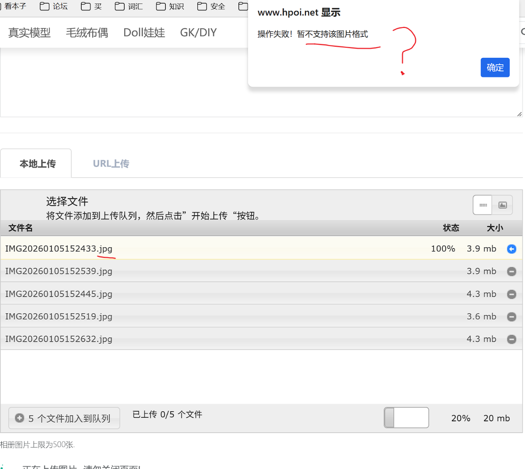The image size is (525, 469).
Task: Click the www.hpoi.net 显示 dialog title
Action: (299, 12)
